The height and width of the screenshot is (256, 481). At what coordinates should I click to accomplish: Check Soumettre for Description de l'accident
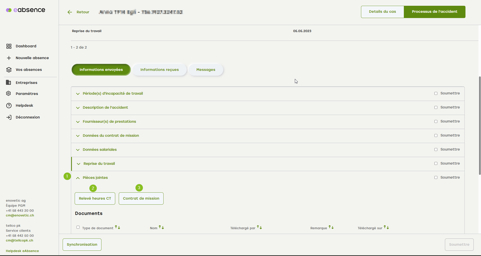click(x=436, y=107)
